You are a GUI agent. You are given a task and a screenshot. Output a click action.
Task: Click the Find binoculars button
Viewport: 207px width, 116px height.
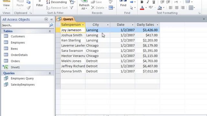pyautogui.click(x=123, y=4)
